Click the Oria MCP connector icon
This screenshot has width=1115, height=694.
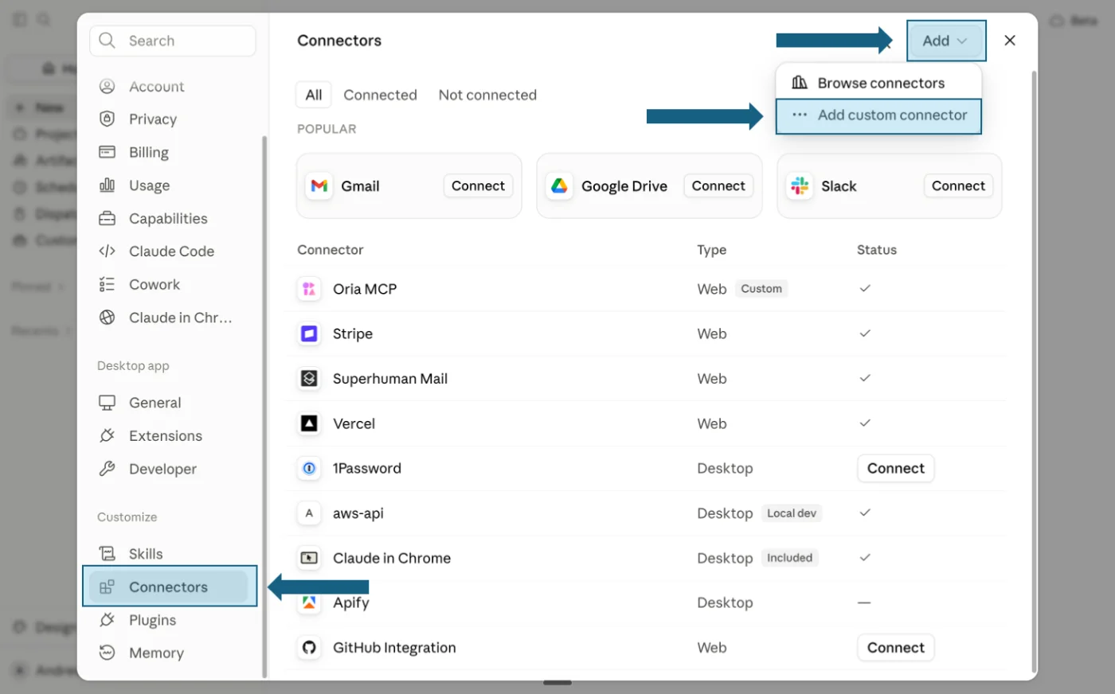309,288
